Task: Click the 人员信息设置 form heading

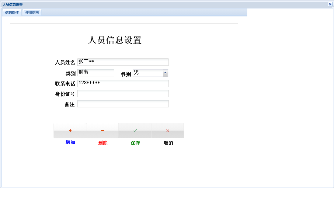Action: [115, 40]
